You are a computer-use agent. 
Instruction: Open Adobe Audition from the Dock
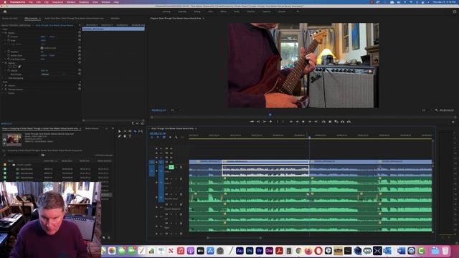click(240, 251)
